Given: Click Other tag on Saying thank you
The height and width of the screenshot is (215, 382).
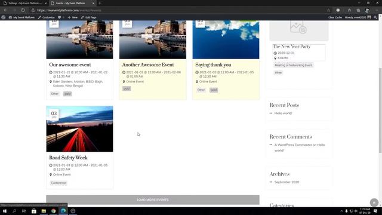Looking at the screenshot, I should pos(201,90).
